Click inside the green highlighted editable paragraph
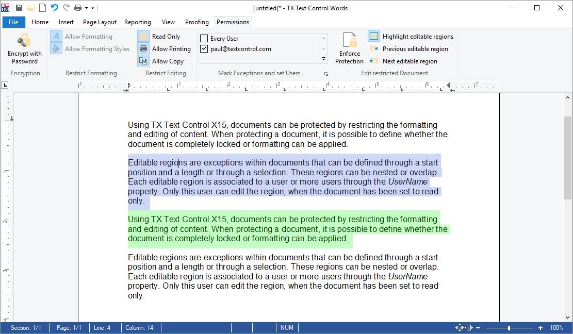The width and height of the screenshot is (573, 334). pos(288,229)
